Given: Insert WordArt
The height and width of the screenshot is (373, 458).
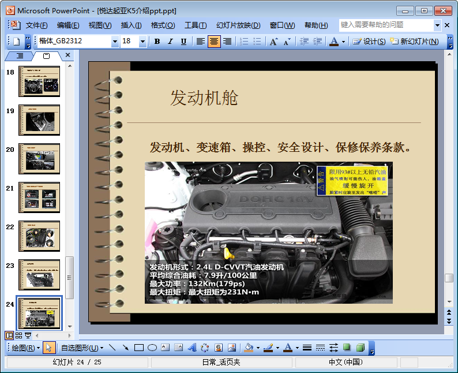Looking at the screenshot, I should click(x=192, y=348).
